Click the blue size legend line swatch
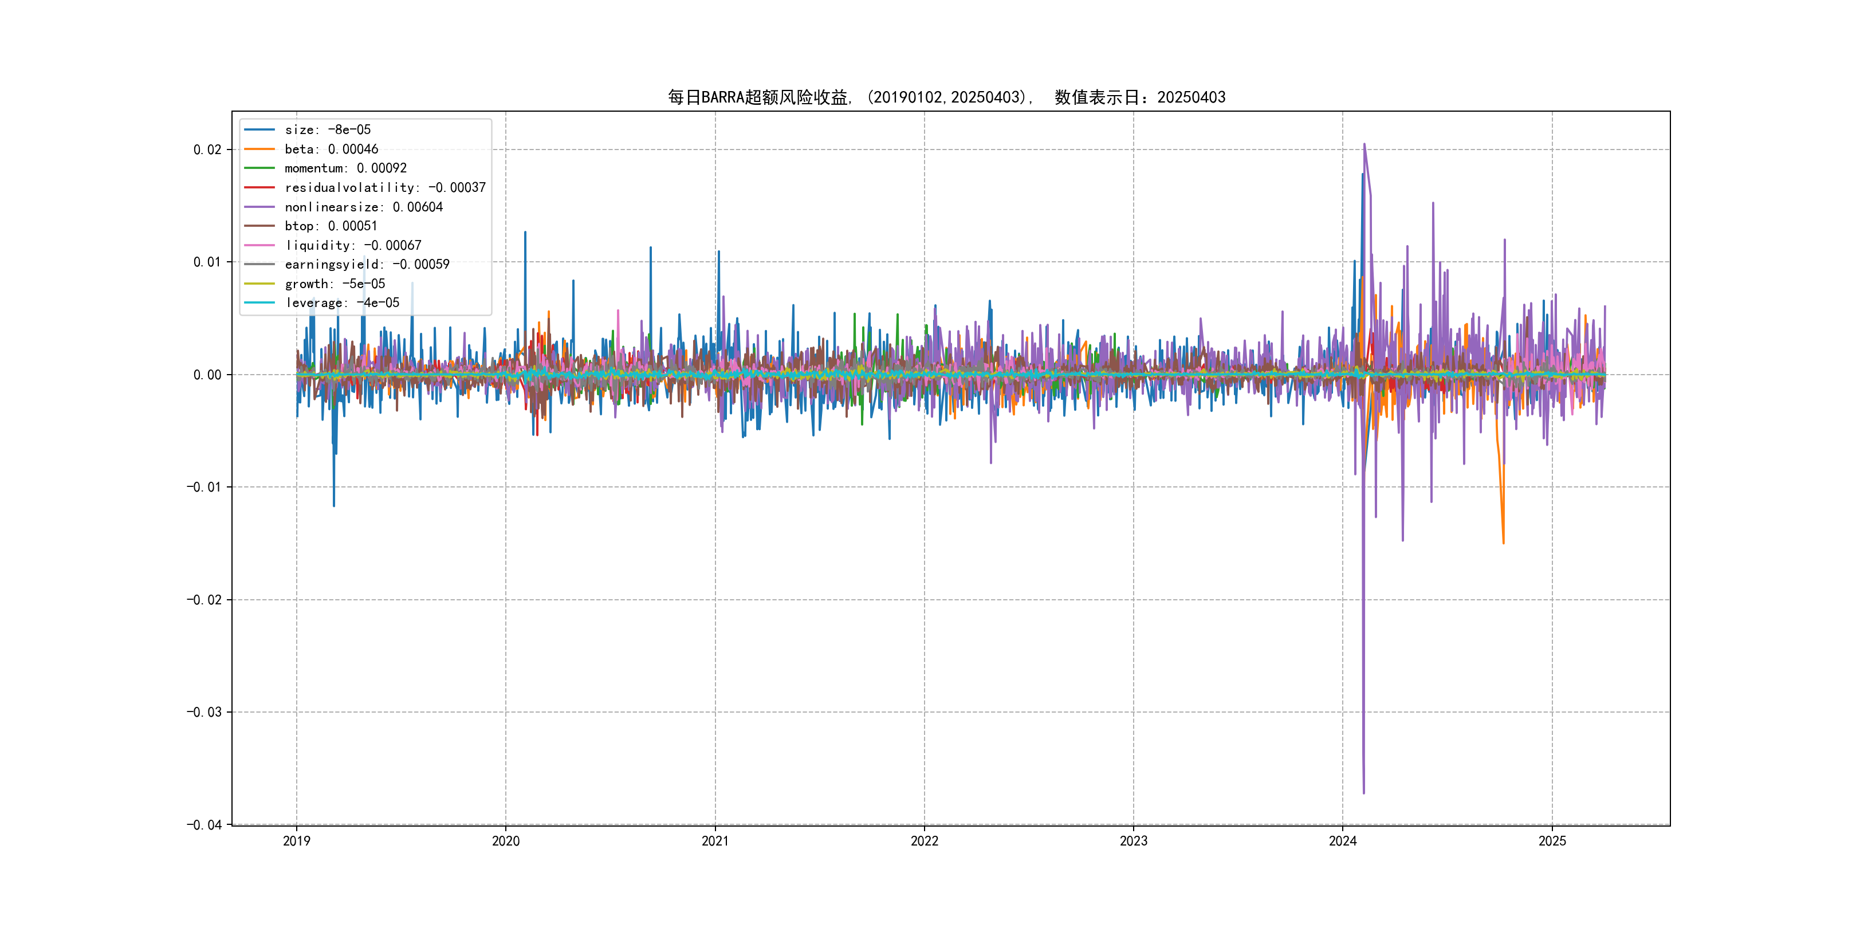 (259, 129)
